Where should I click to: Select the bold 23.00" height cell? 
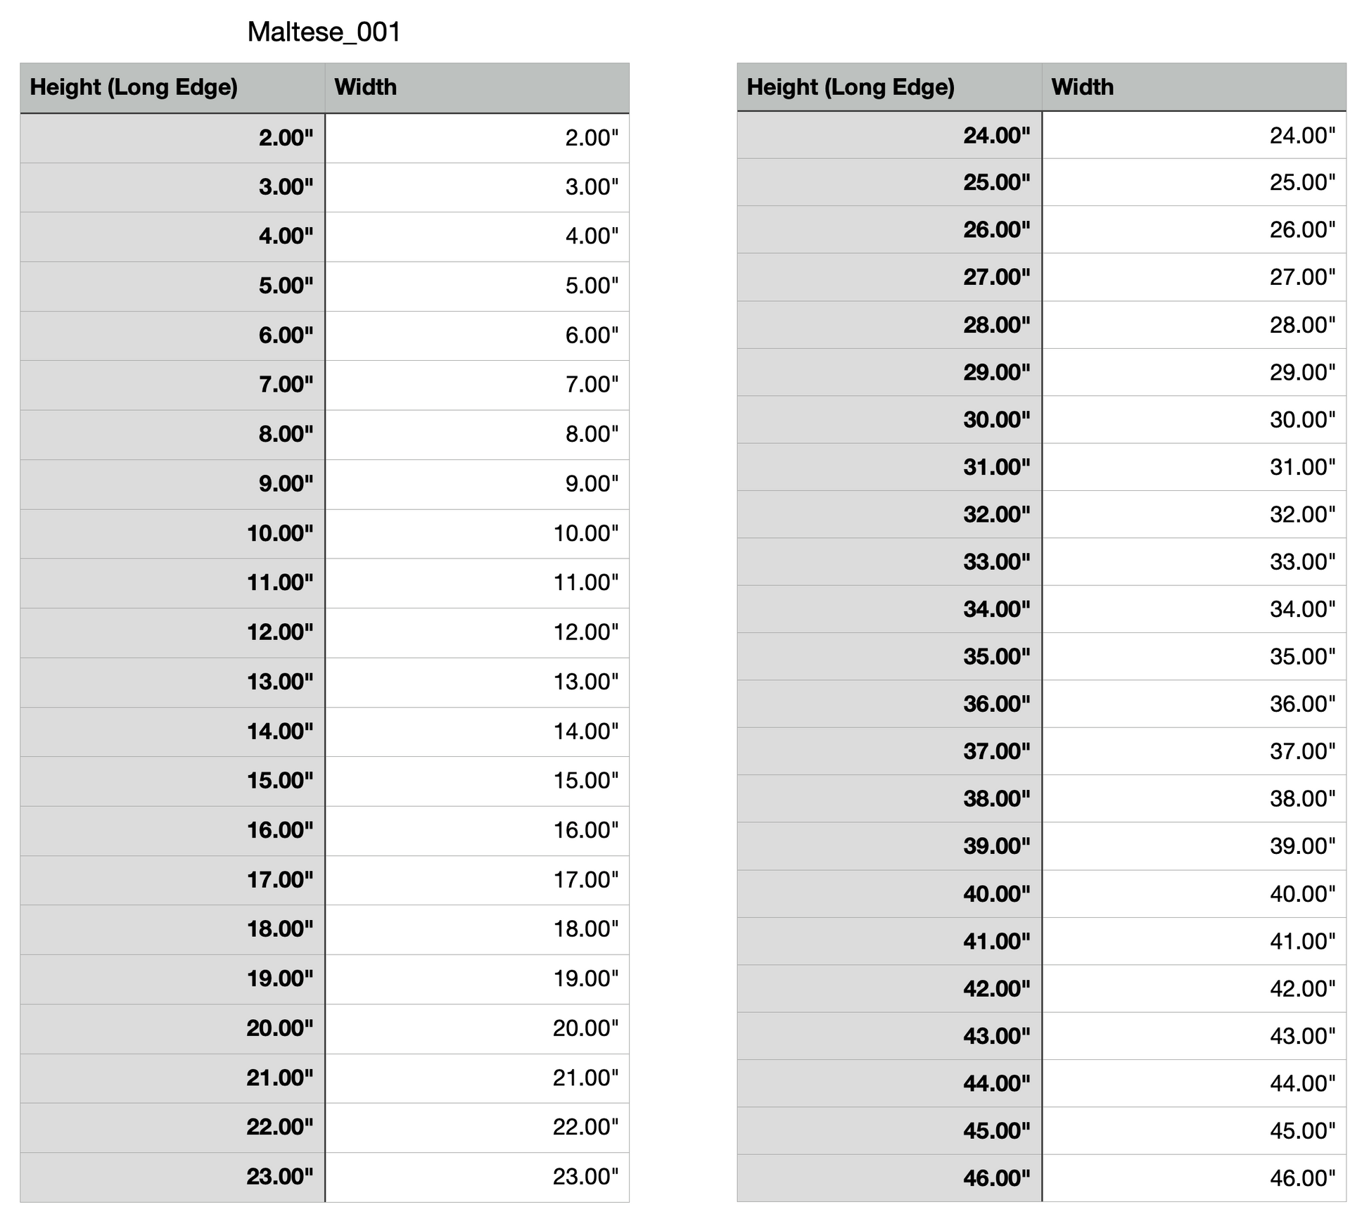click(x=279, y=1177)
